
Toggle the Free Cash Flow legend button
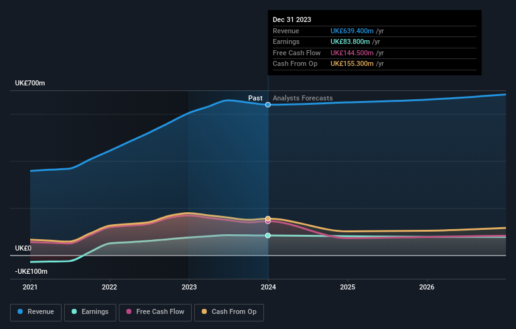[x=155, y=312]
